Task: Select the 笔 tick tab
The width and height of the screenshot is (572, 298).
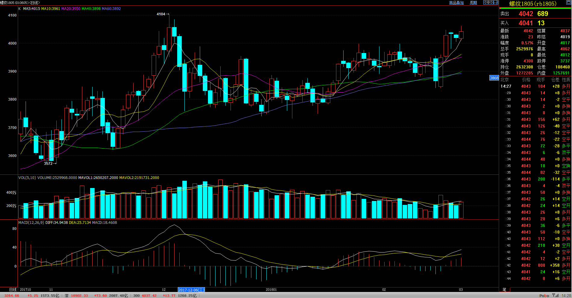Action: [x=504, y=290]
